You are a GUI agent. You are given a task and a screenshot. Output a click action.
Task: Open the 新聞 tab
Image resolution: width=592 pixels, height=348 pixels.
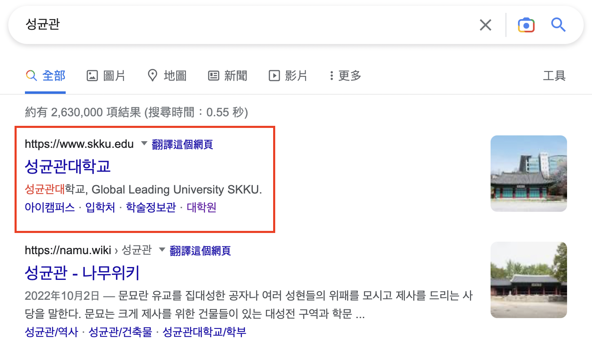coord(227,76)
